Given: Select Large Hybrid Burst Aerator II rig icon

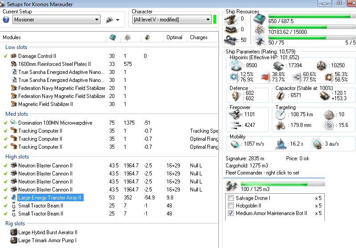Looking at the screenshot, I should (14, 232).
